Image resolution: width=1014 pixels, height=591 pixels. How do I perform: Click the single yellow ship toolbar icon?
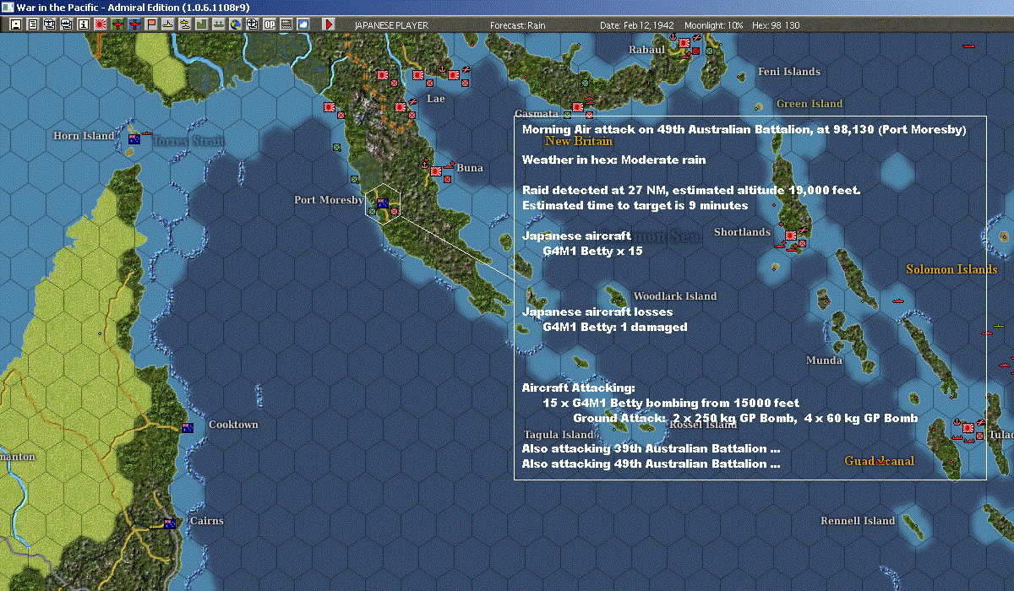pos(168,24)
